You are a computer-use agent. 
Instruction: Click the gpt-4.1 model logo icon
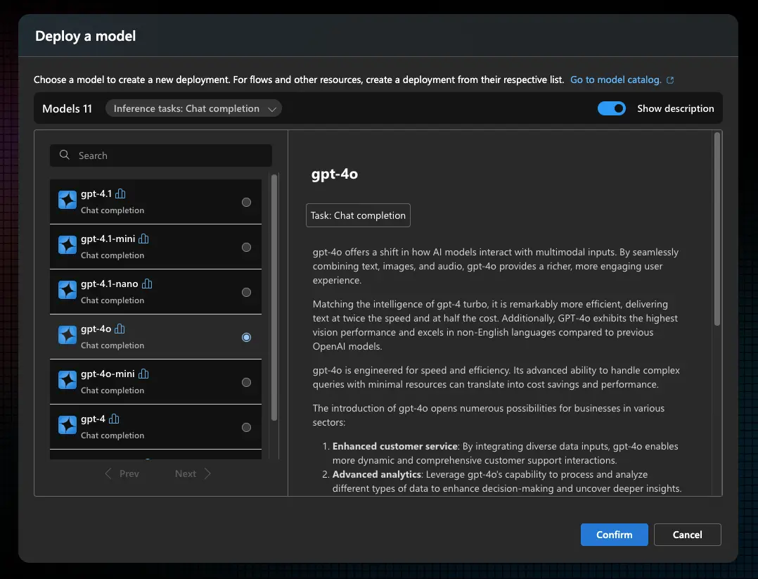pyautogui.click(x=68, y=200)
